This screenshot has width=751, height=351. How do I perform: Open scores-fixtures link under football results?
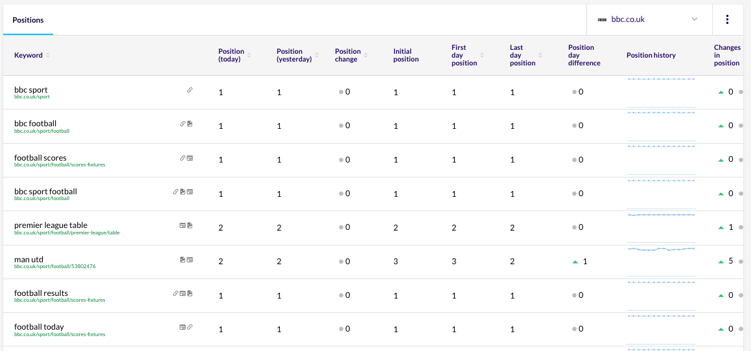pos(60,300)
